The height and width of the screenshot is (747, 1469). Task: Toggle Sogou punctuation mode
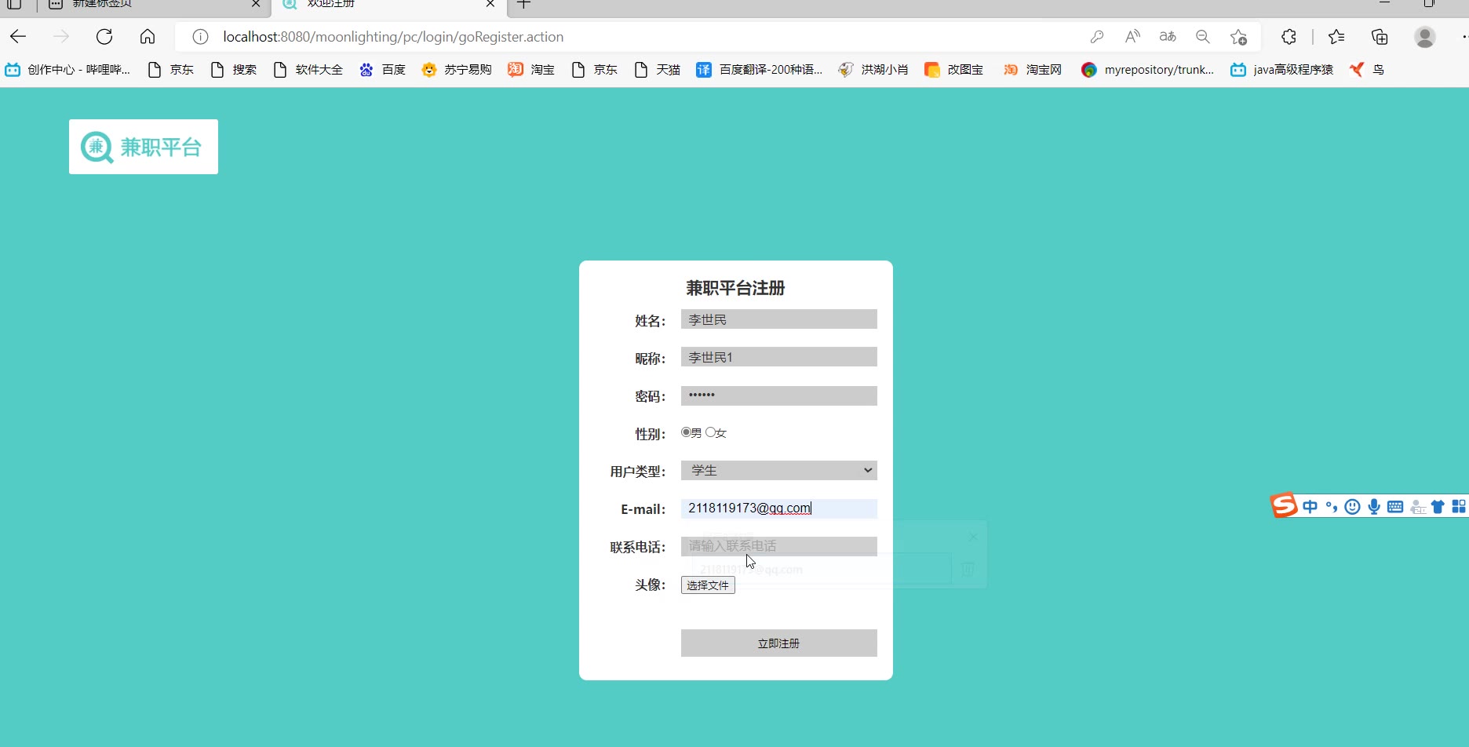click(1331, 507)
